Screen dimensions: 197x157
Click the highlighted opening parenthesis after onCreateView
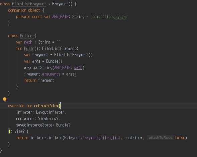point(60,106)
